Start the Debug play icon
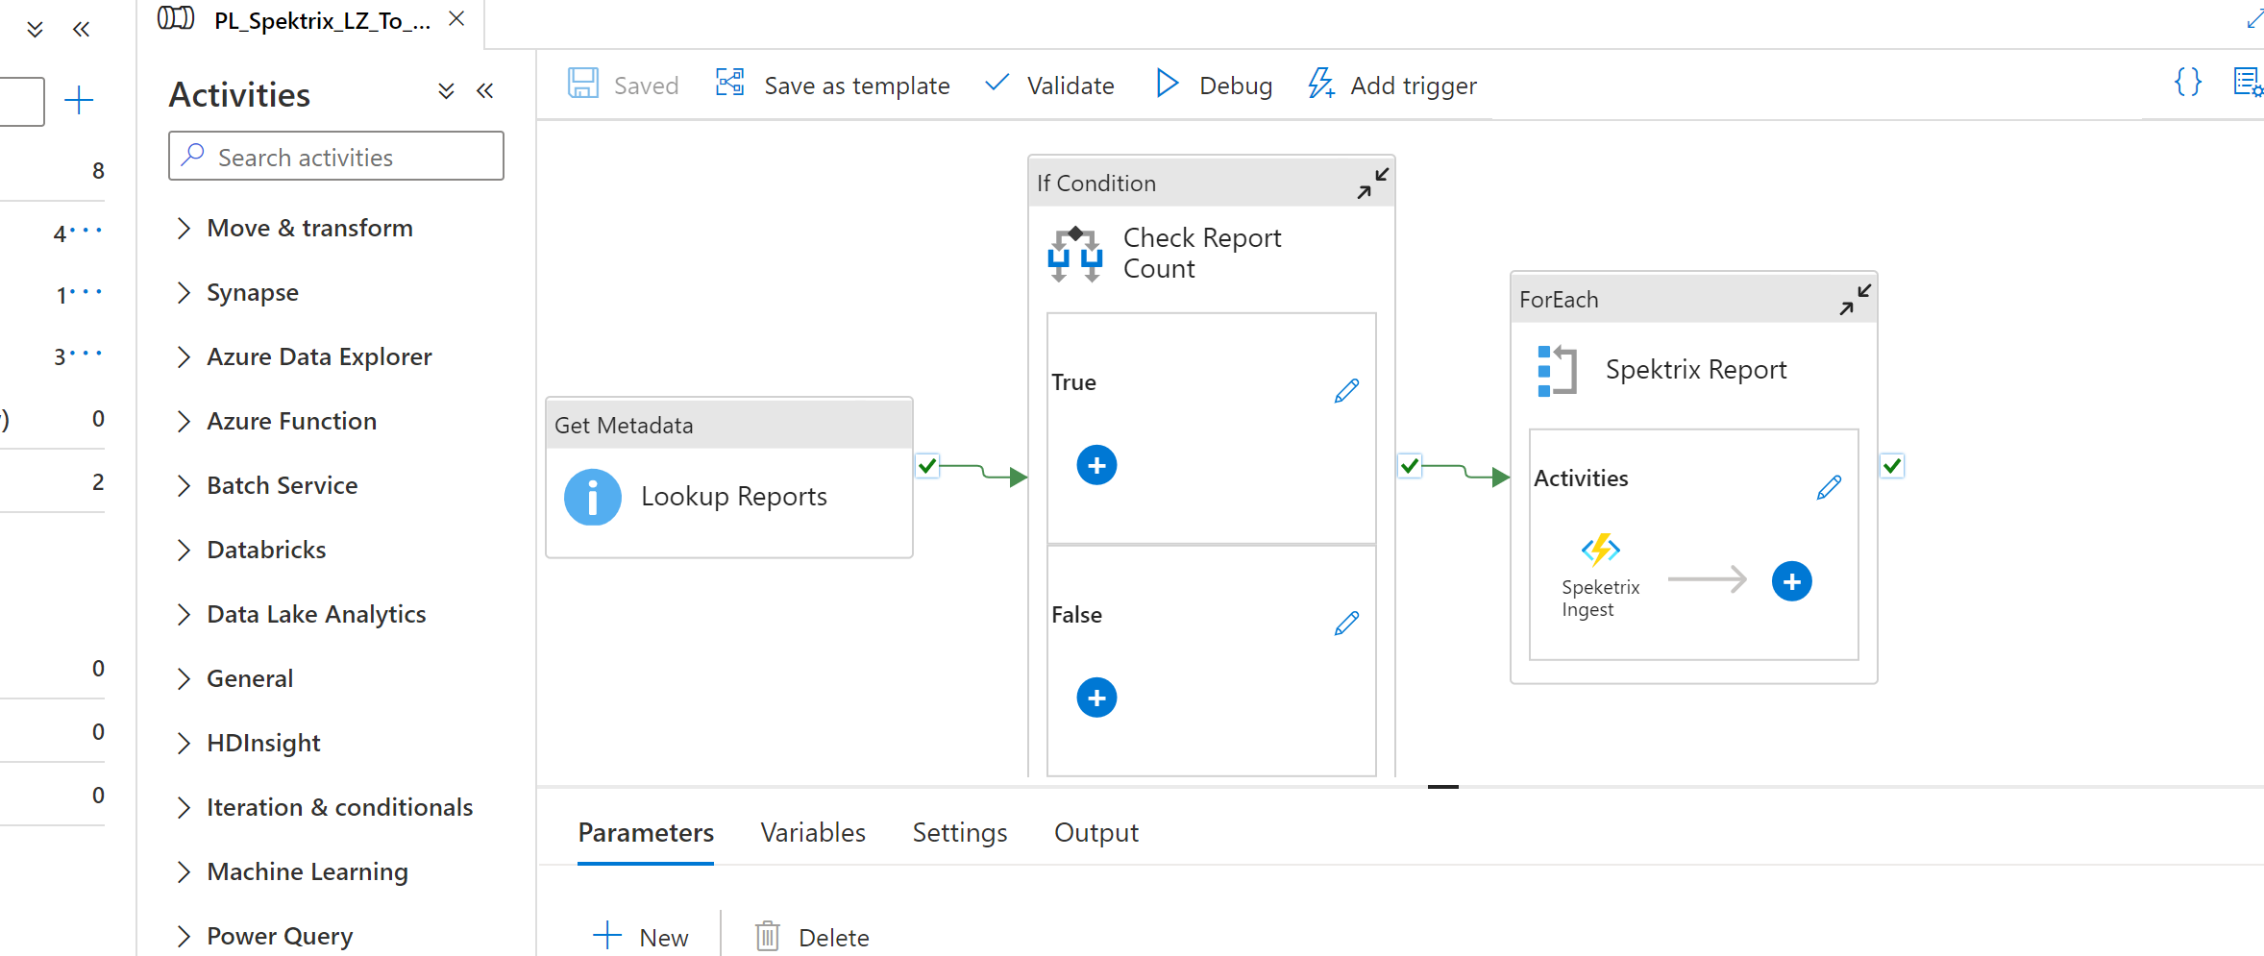Screen dimensions: 2264x956 coord(1167,84)
